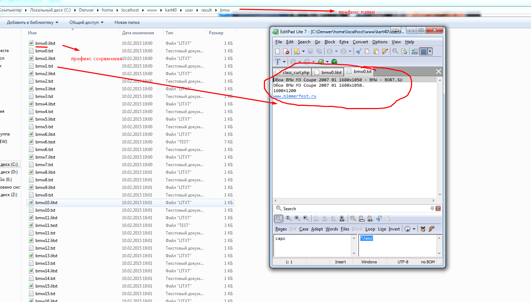Viewport: 531px width, 302px height.
Task: Click the Indent icon in EditPad toolbar
Action: [x=415, y=51]
